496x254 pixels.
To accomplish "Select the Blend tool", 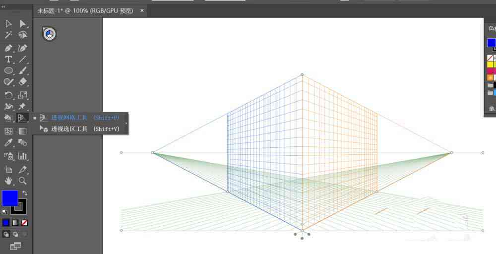I will [23, 143].
